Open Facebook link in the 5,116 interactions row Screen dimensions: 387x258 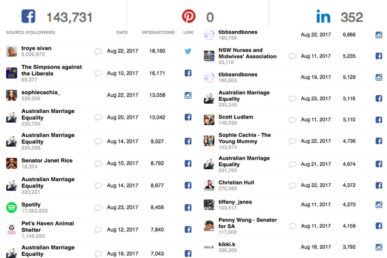[379, 99]
